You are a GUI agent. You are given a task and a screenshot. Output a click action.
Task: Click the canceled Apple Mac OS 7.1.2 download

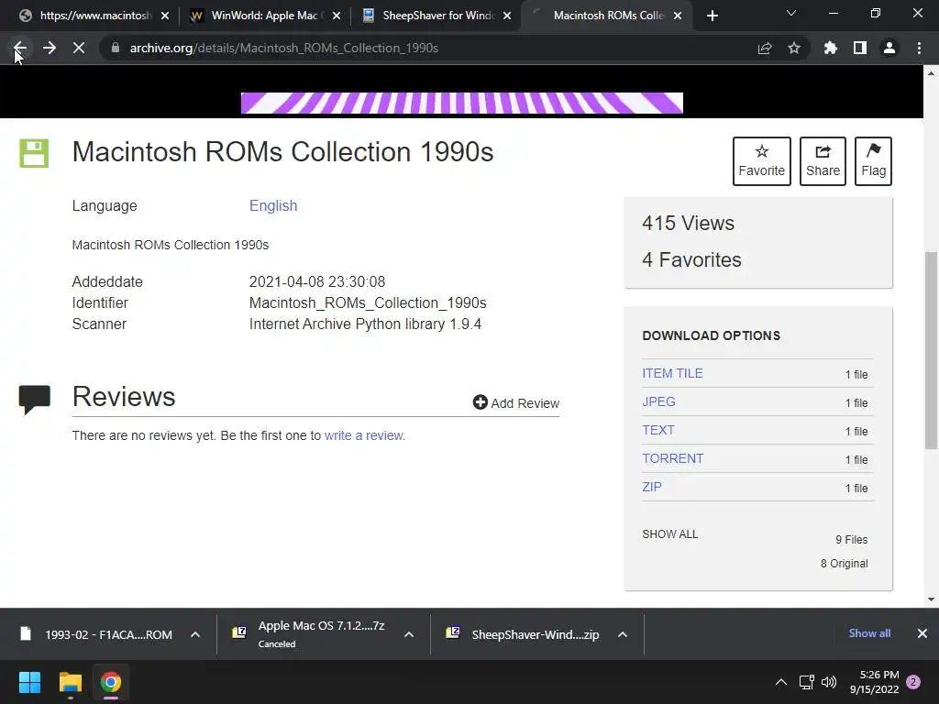(x=310, y=634)
